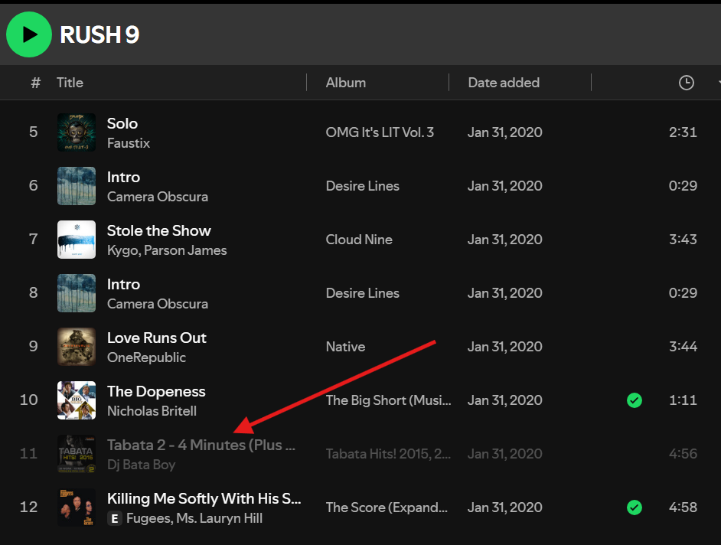Click the 4:56 duration value

(x=683, y=454)
